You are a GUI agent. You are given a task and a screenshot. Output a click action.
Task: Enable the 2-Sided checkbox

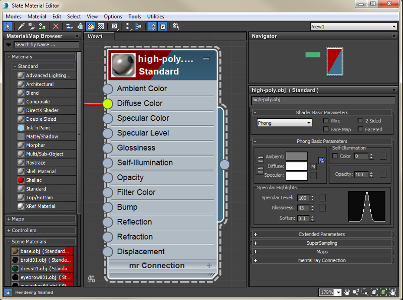click(x=360, y=121)
